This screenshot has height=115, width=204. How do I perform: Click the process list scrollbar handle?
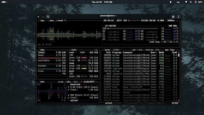click(x=179, y=55)
